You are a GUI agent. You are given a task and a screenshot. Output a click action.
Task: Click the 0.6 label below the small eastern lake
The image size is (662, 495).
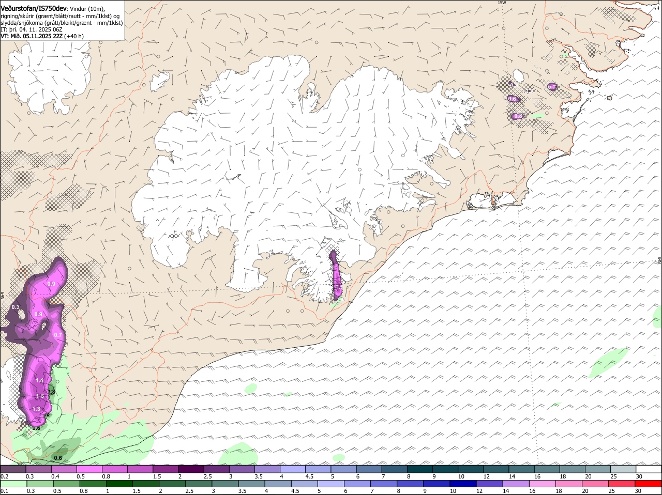512,98
